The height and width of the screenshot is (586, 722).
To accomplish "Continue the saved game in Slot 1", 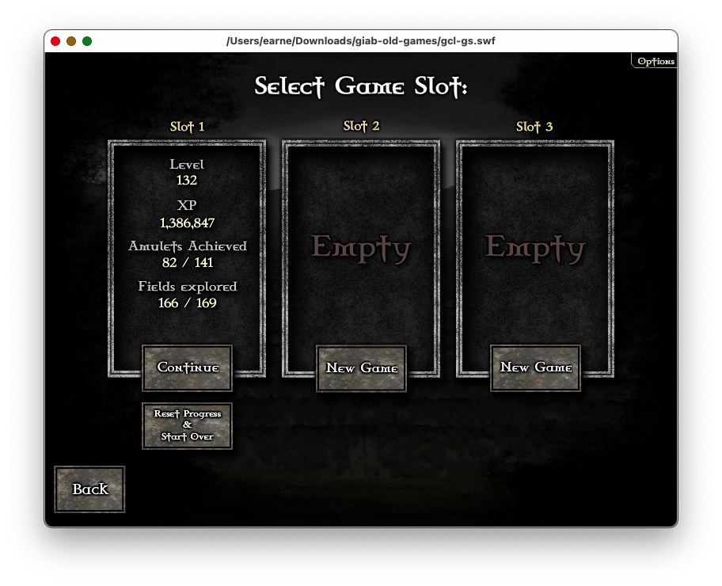I will [187, 367].
